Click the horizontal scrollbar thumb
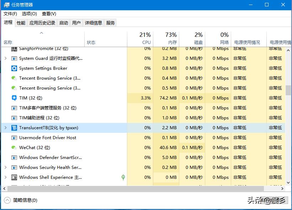Viewport: 292px width, 210px height. pyautogui.click(x=136, y=189)
